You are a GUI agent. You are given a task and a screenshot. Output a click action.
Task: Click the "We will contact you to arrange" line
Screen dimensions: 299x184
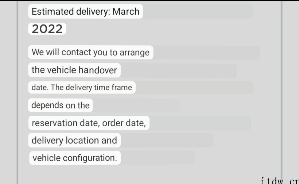(90, 52)
